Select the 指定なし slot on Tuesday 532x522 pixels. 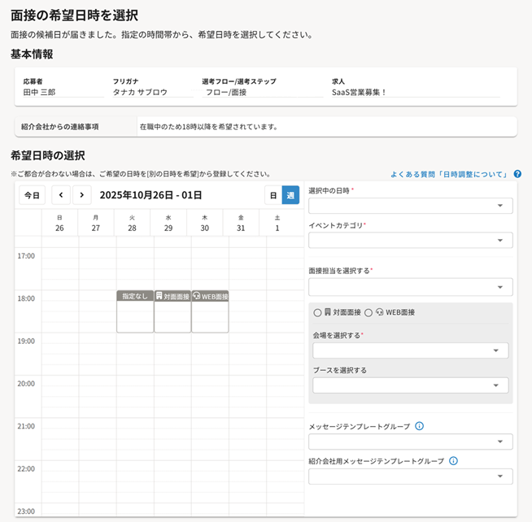[135, 312]
